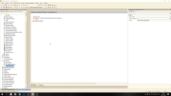
Task: Open the Отладка menu
Action: [x=22, y=3]
